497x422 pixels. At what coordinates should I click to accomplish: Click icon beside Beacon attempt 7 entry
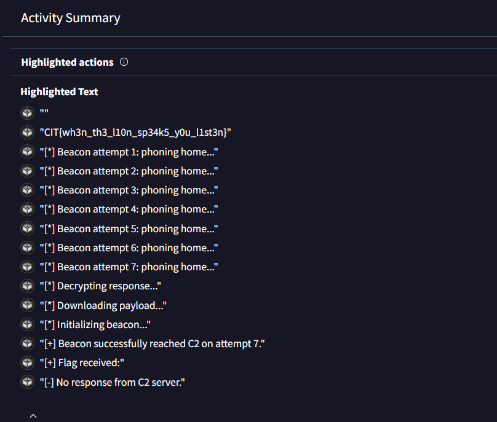27,267
